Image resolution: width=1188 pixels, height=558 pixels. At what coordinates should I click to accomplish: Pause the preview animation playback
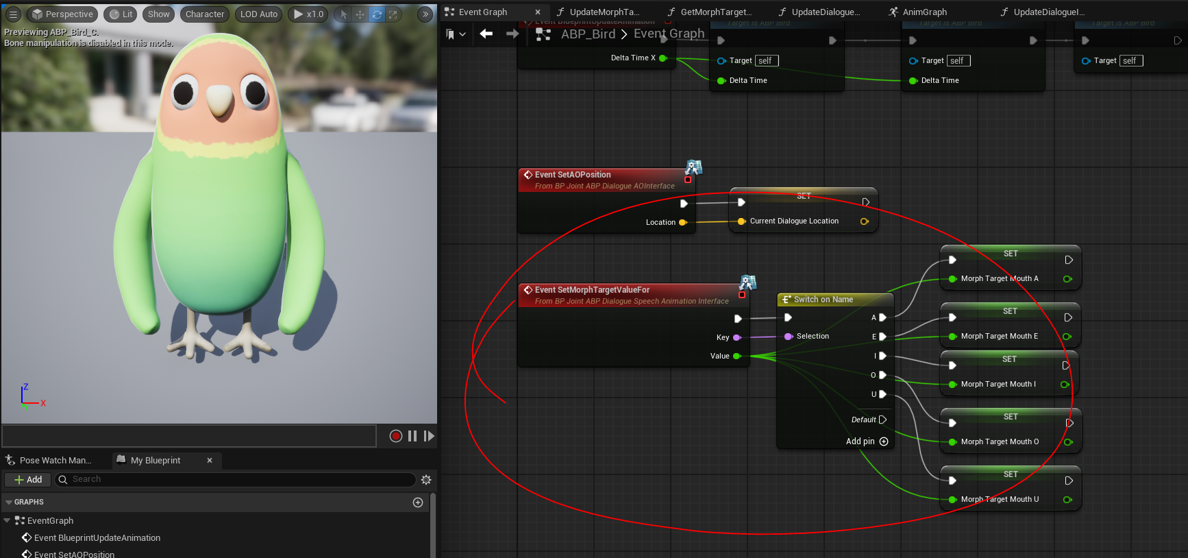click(412, 436)
